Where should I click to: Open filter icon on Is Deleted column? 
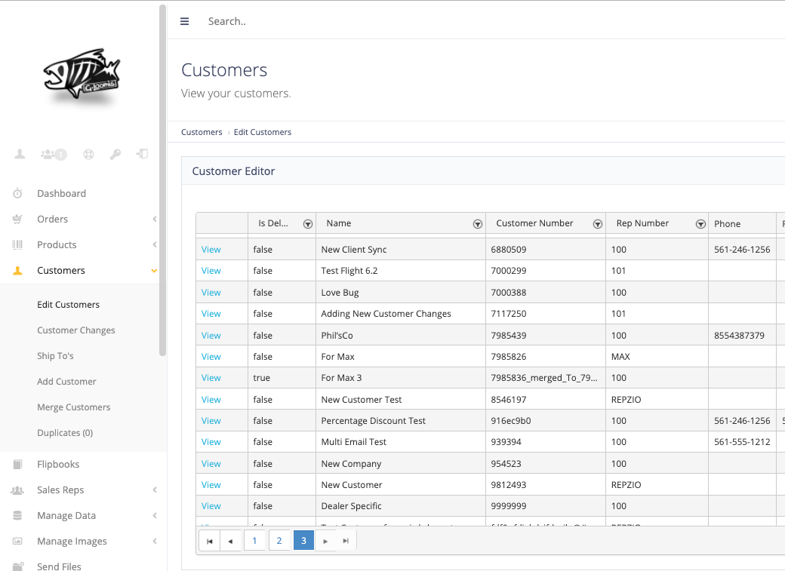[x=308, y=224]
